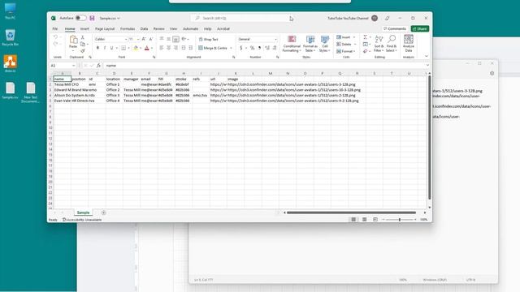
Task: Click the Center horizontal alignment icon
Action: coord(168,48)
